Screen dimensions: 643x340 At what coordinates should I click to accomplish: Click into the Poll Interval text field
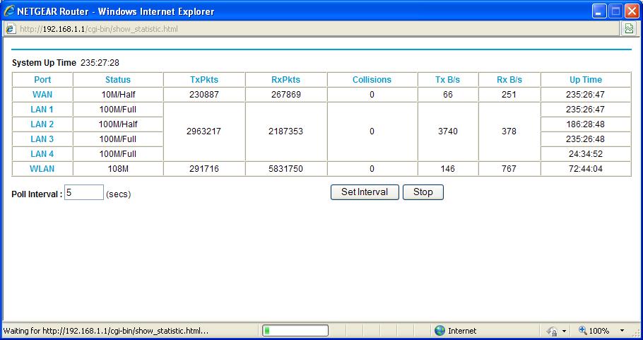pyautogui.click(x=84, y=192)
